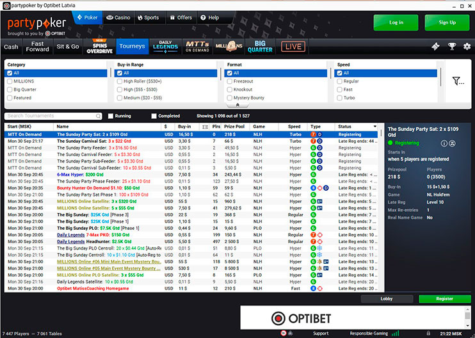Image resolution: width=475 pixels, height=338 pixels.
Task: Sort by Status column arrow
Action: [375, 127]
